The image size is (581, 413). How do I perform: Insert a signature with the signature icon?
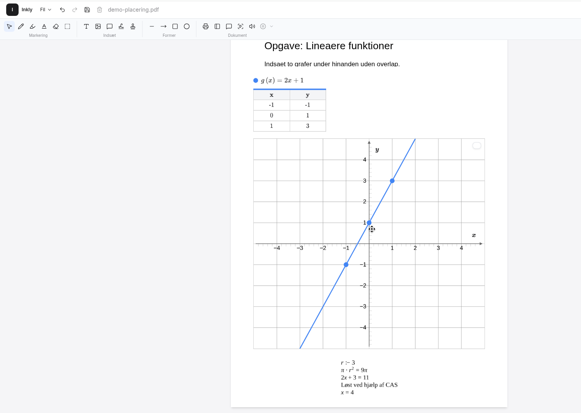(121, 26)
